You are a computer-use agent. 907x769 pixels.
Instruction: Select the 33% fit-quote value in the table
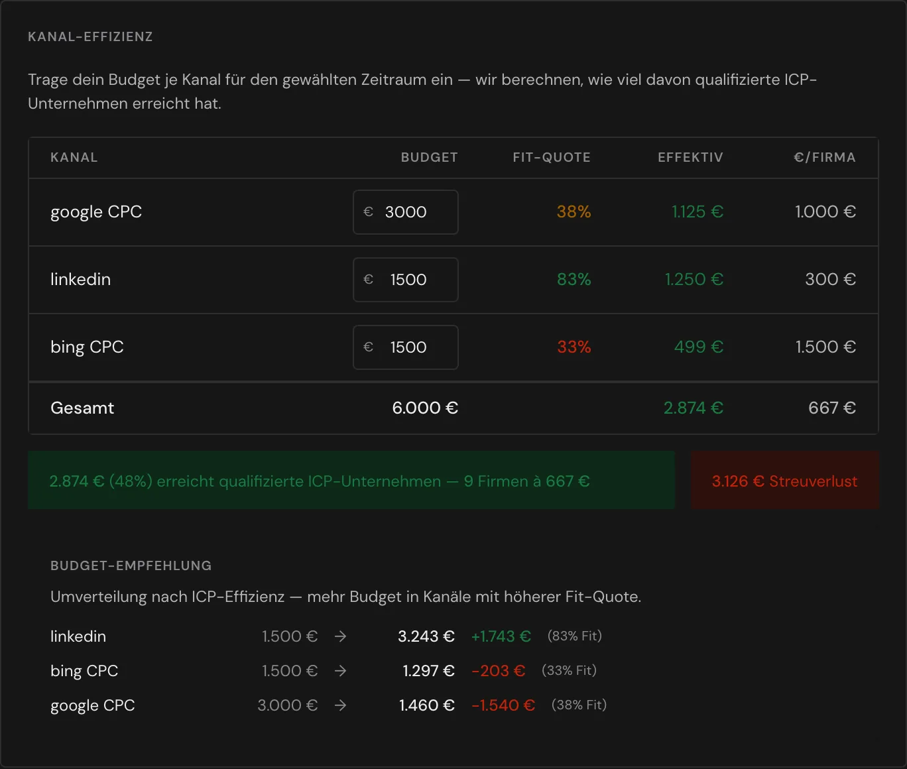574,347
